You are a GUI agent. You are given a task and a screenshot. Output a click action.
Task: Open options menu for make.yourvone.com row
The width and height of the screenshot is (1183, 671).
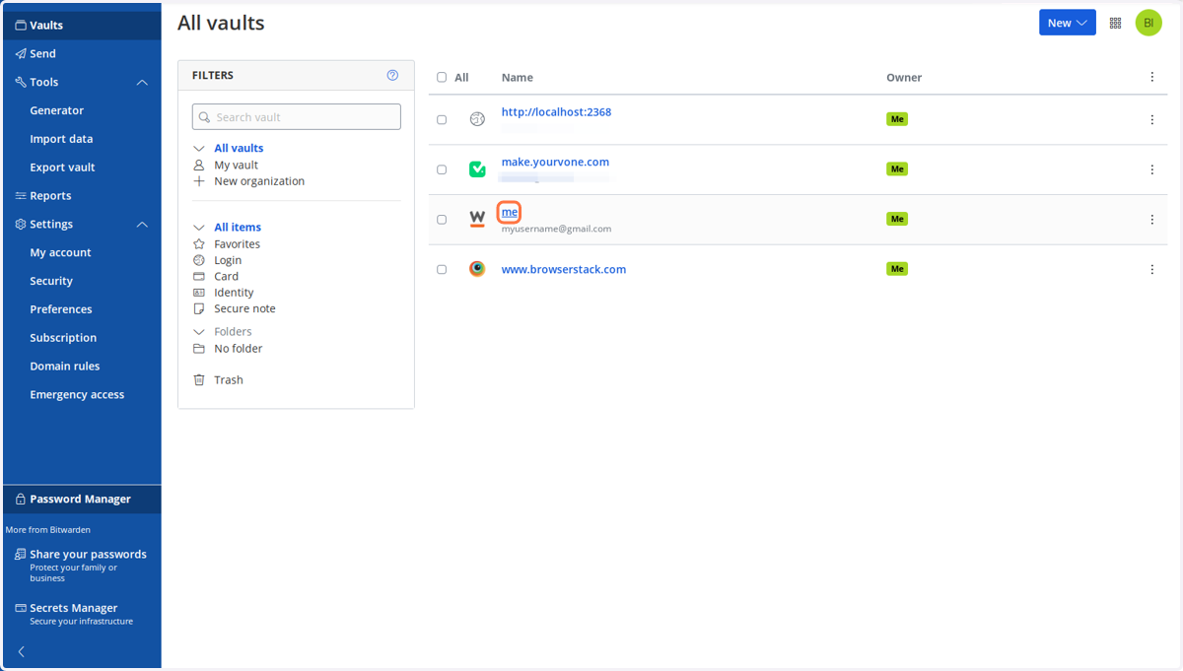(x=1152, y=169)
